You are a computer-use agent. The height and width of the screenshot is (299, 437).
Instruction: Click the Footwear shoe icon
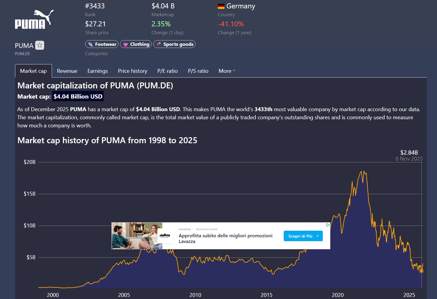pos(90,44)
